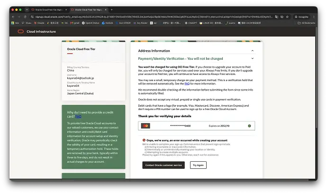Go back to the previous page

13,17
